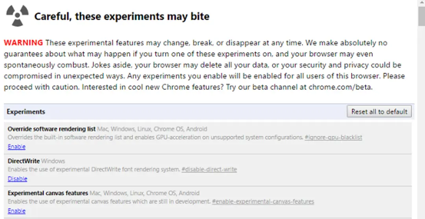Enable Override software rendering list experiment

point(17,147)
